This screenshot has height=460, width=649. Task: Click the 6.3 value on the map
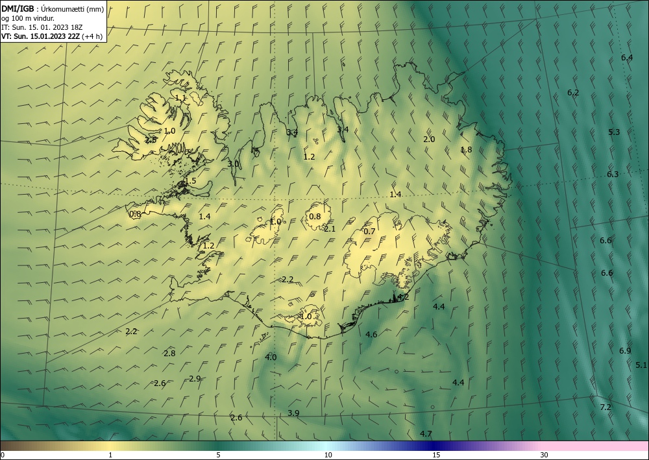pos(613,174)
